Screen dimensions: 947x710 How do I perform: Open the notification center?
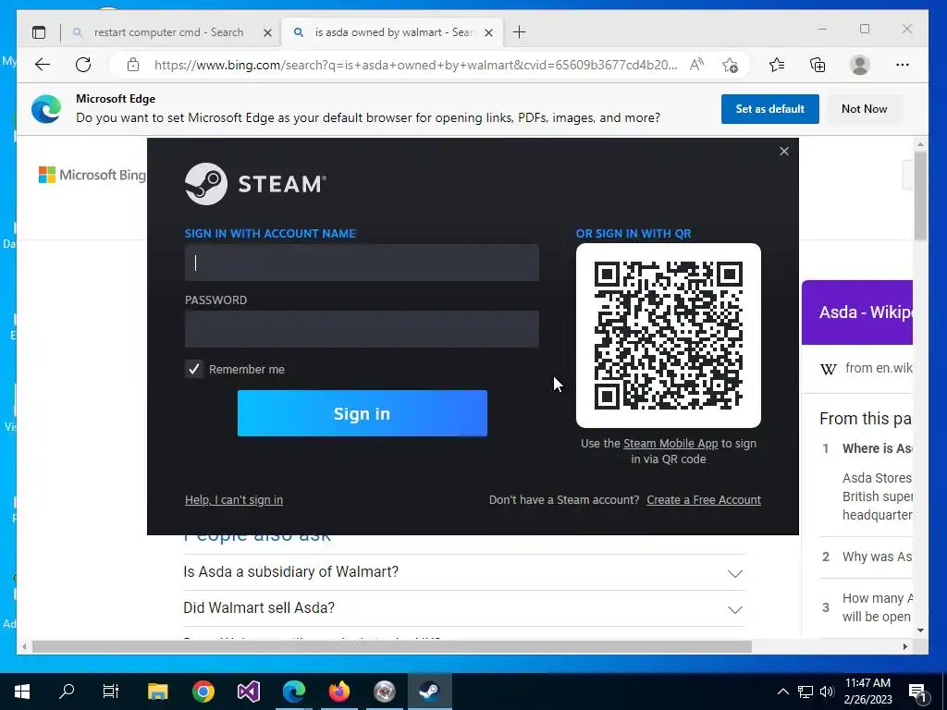(x=917, y=692)
